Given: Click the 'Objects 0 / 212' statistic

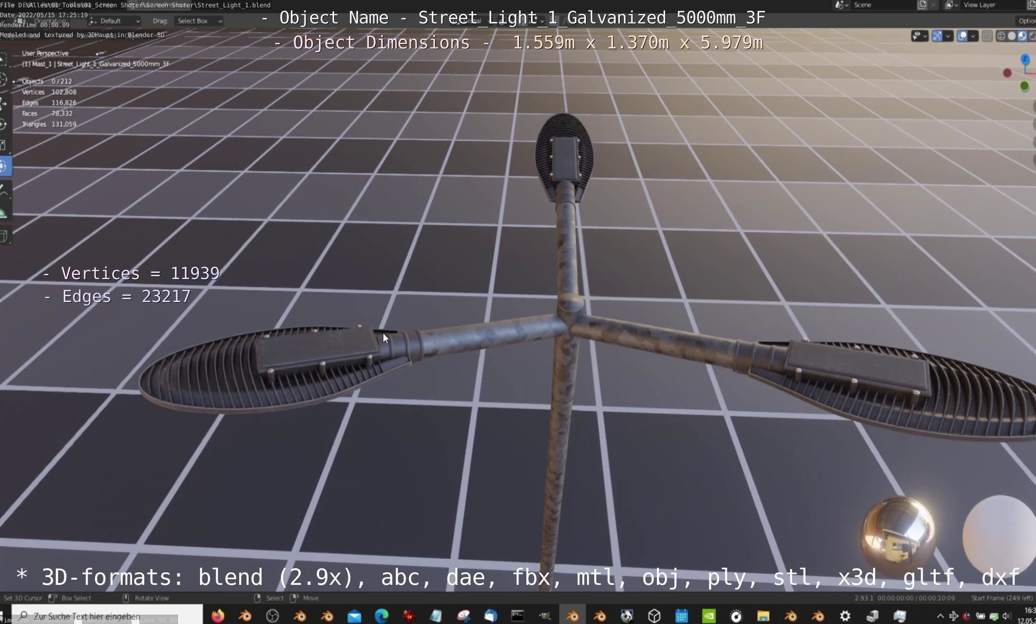Looking at the screenshot, I should pyautogui.click(x=46, y=81).
